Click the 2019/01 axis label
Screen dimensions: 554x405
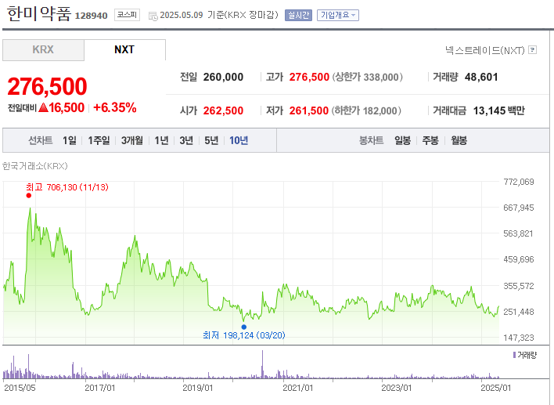197,388
